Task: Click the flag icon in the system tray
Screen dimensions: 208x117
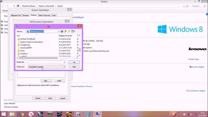Action: (188, 114)
